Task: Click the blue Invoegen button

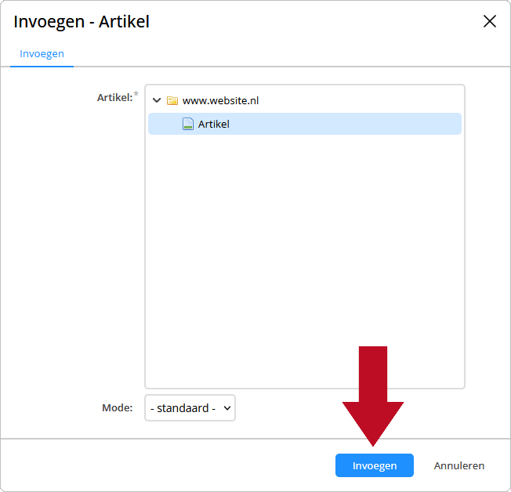Action: tap(375, 465)
